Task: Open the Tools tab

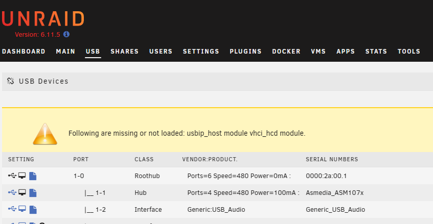Action: (x=408, y=52)
